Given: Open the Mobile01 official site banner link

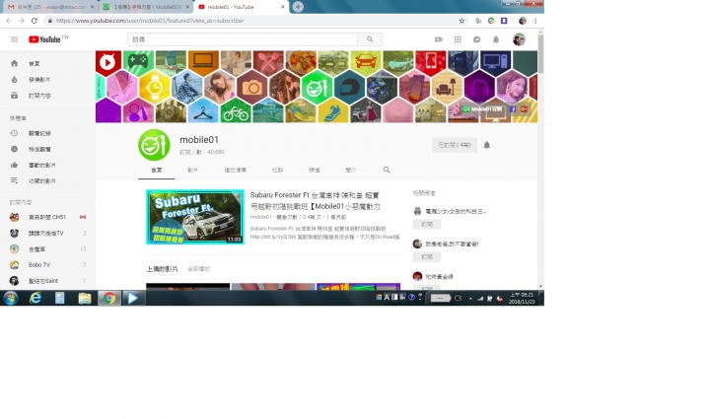Looking at the screenshot, I should coord(482,109).
